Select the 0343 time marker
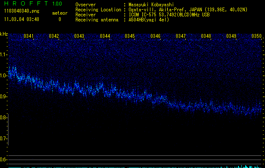265x168 pixels. (x=79, y=37)
